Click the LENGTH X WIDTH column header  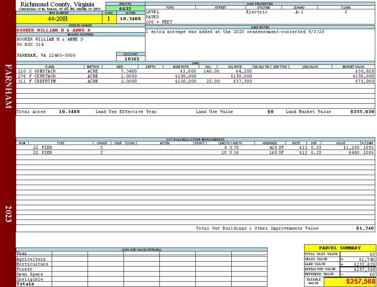[230, 143]
